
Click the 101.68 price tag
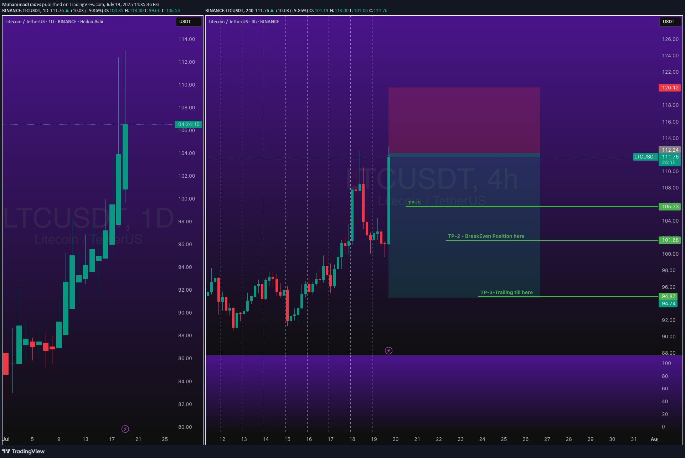(670, 240)
